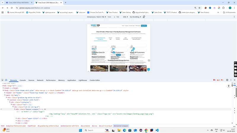This screenshot has width=237, height=133.
Task: Click the red errors count indicator
Action: (x=215, y=80)
